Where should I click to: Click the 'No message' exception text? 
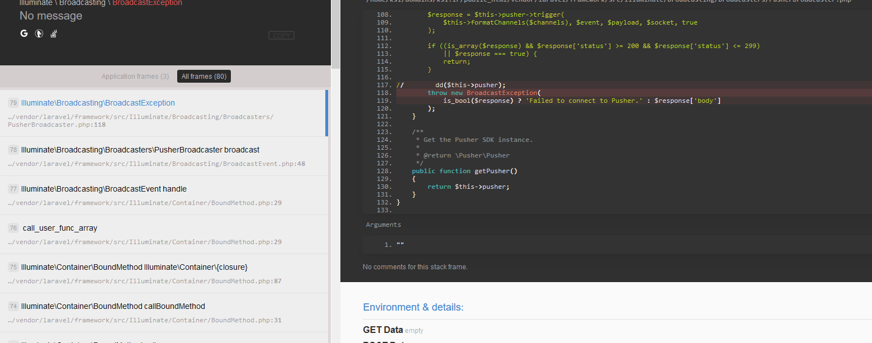[51, 16]
